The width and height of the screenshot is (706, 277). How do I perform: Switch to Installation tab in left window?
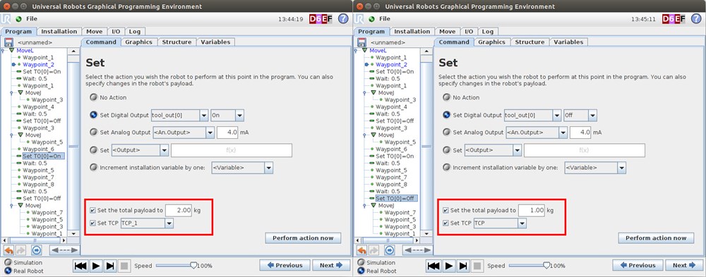coord(59,32)
